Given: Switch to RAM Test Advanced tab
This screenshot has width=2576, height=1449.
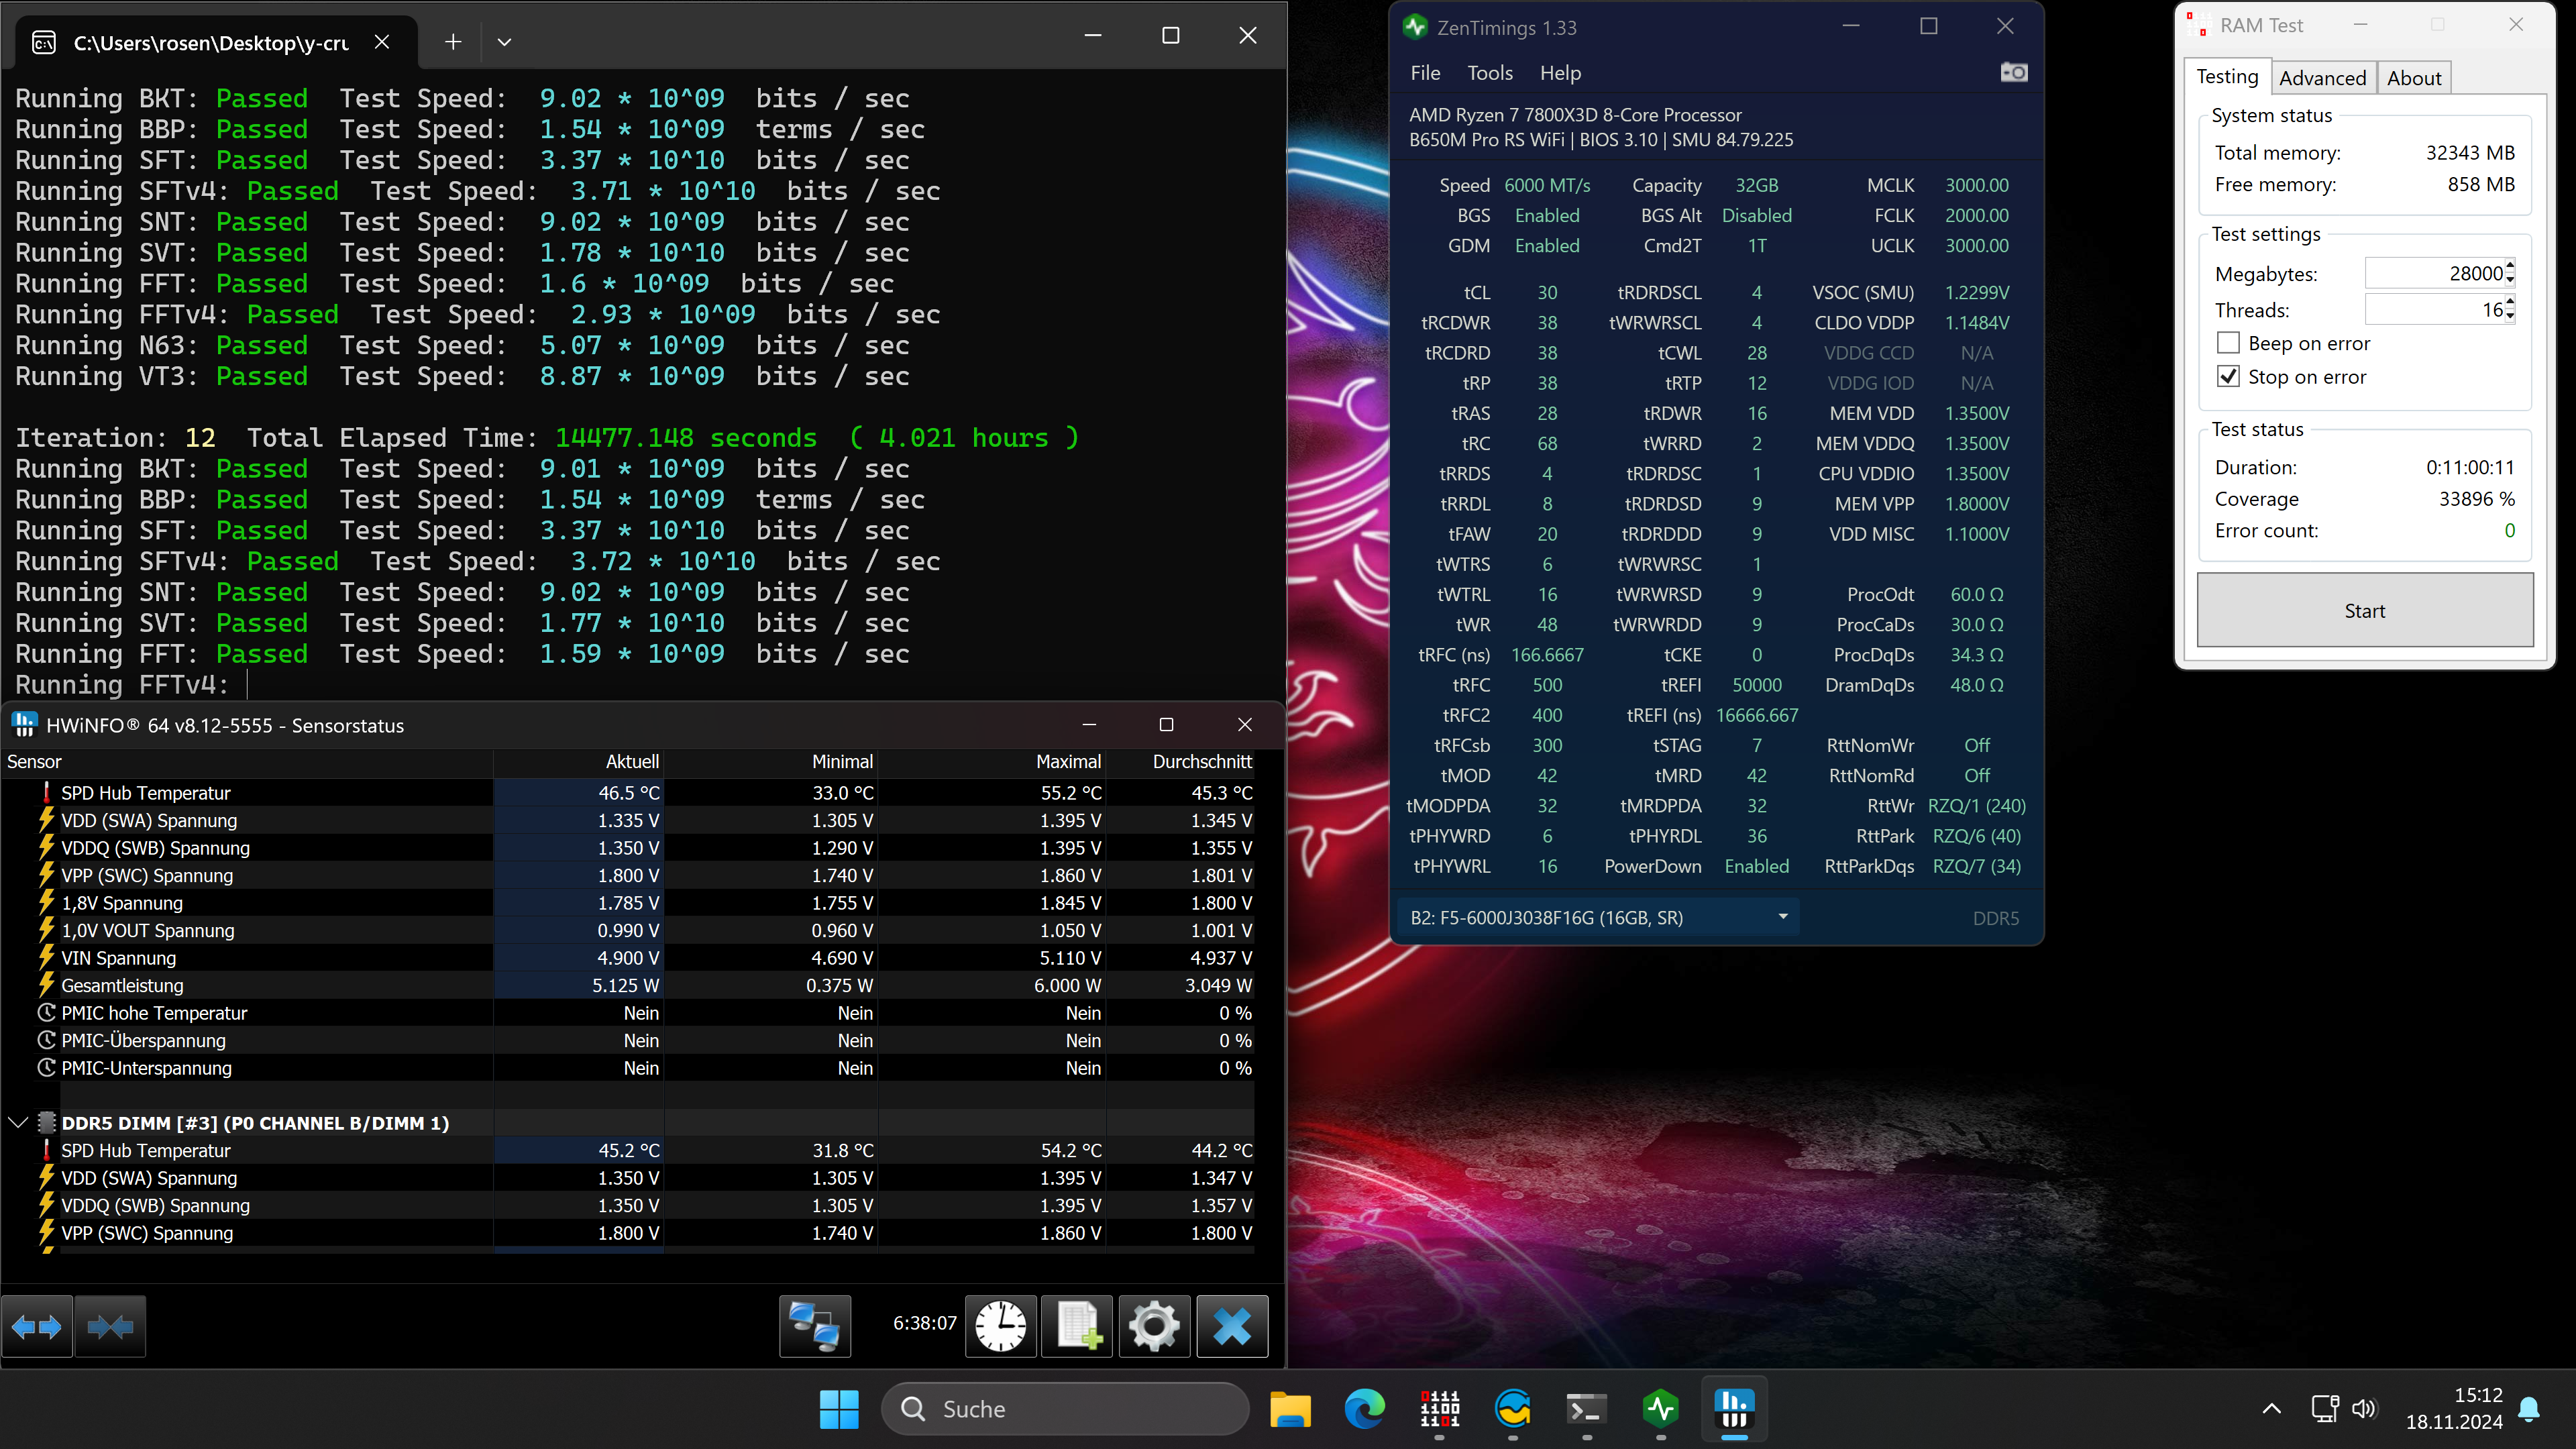Looking at the screenshot, I should [x=2322, y=77].
